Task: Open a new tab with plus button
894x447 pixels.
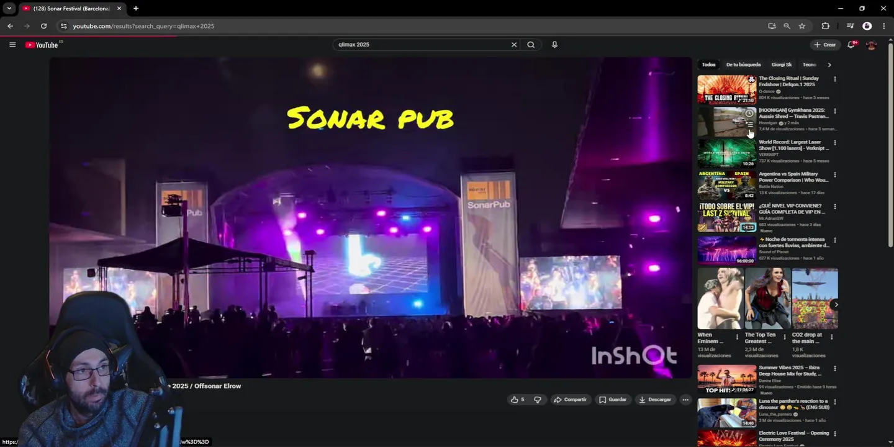Action: pyautogui.click(x=135, y=8)
